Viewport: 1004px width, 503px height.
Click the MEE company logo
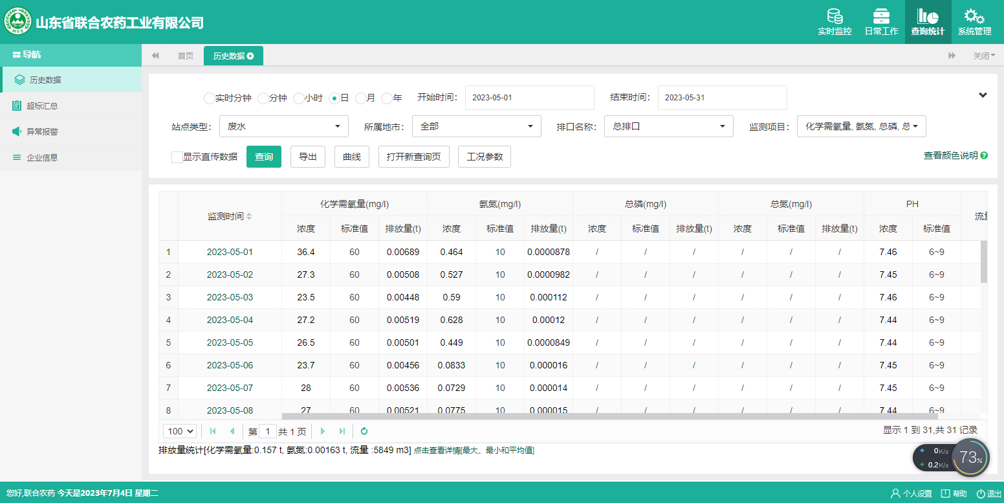17,21
